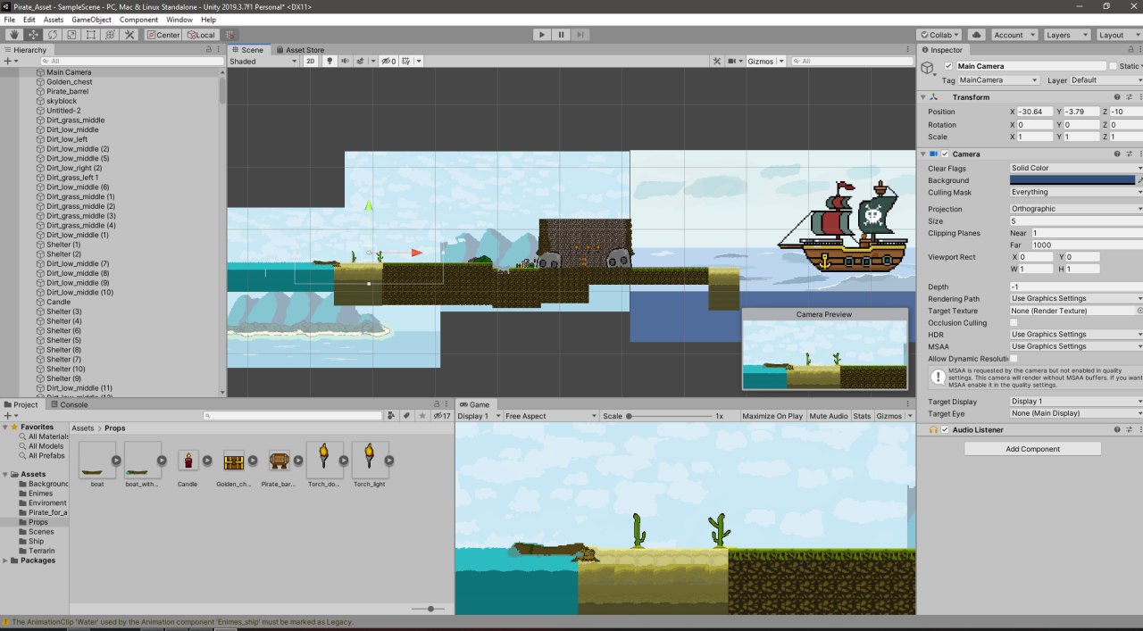Click the Camera Background color swatch
1143x631 pixels.
pyautogui.click(x=1072, y=180)
